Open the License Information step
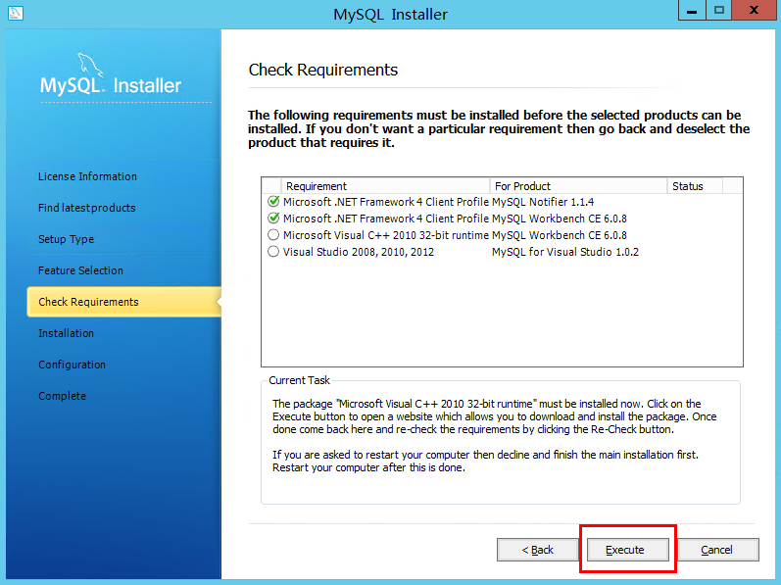 (87, 176)
